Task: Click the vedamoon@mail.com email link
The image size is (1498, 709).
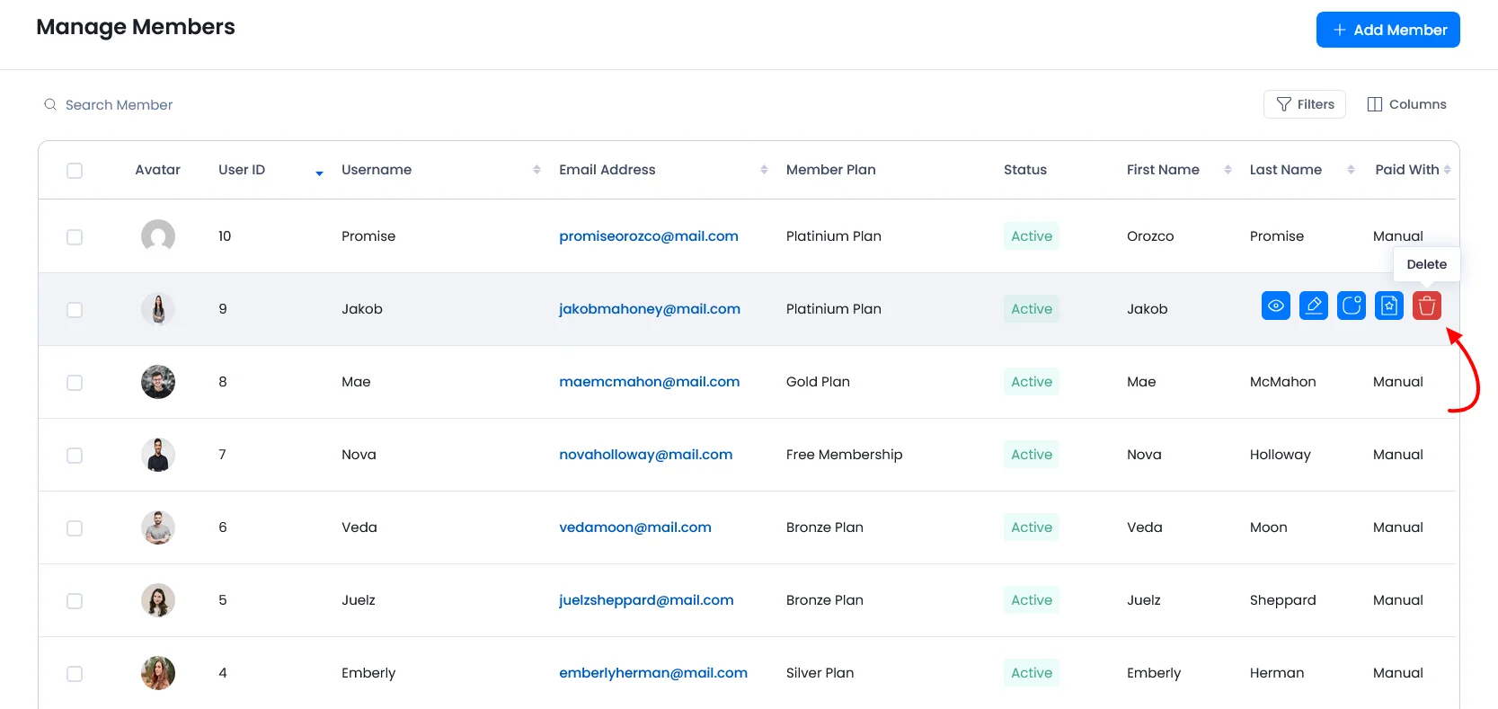Action: tap(634, 527)
